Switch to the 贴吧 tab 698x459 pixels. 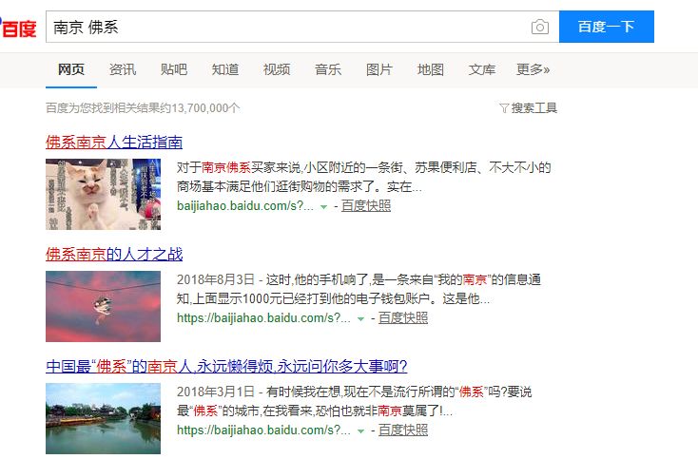[x=174, y=69]
